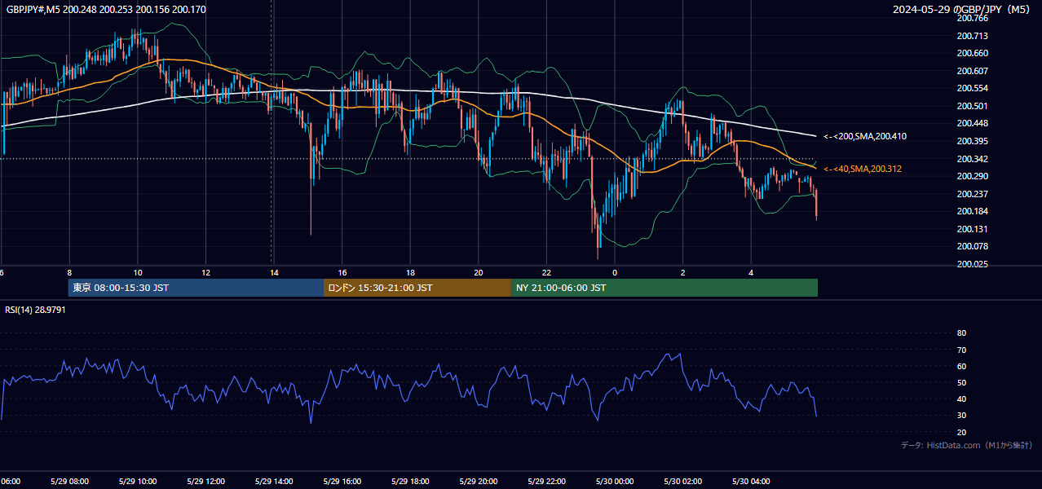The image size is (1042, 489).
Task: Click price axis label 200.184
Action: point(972,211)
